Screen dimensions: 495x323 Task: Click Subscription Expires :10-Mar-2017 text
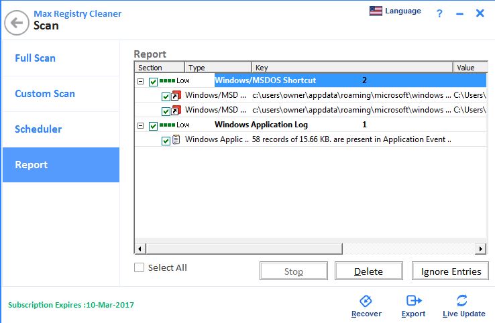tap(71, 305)
